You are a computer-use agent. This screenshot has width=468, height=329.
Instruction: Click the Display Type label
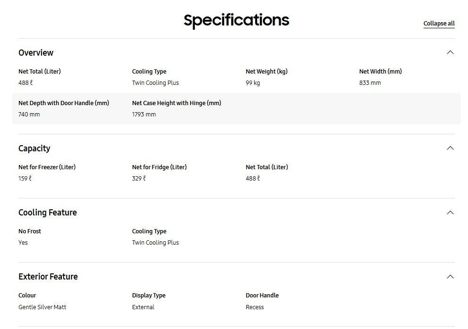(x=149, y=296)
